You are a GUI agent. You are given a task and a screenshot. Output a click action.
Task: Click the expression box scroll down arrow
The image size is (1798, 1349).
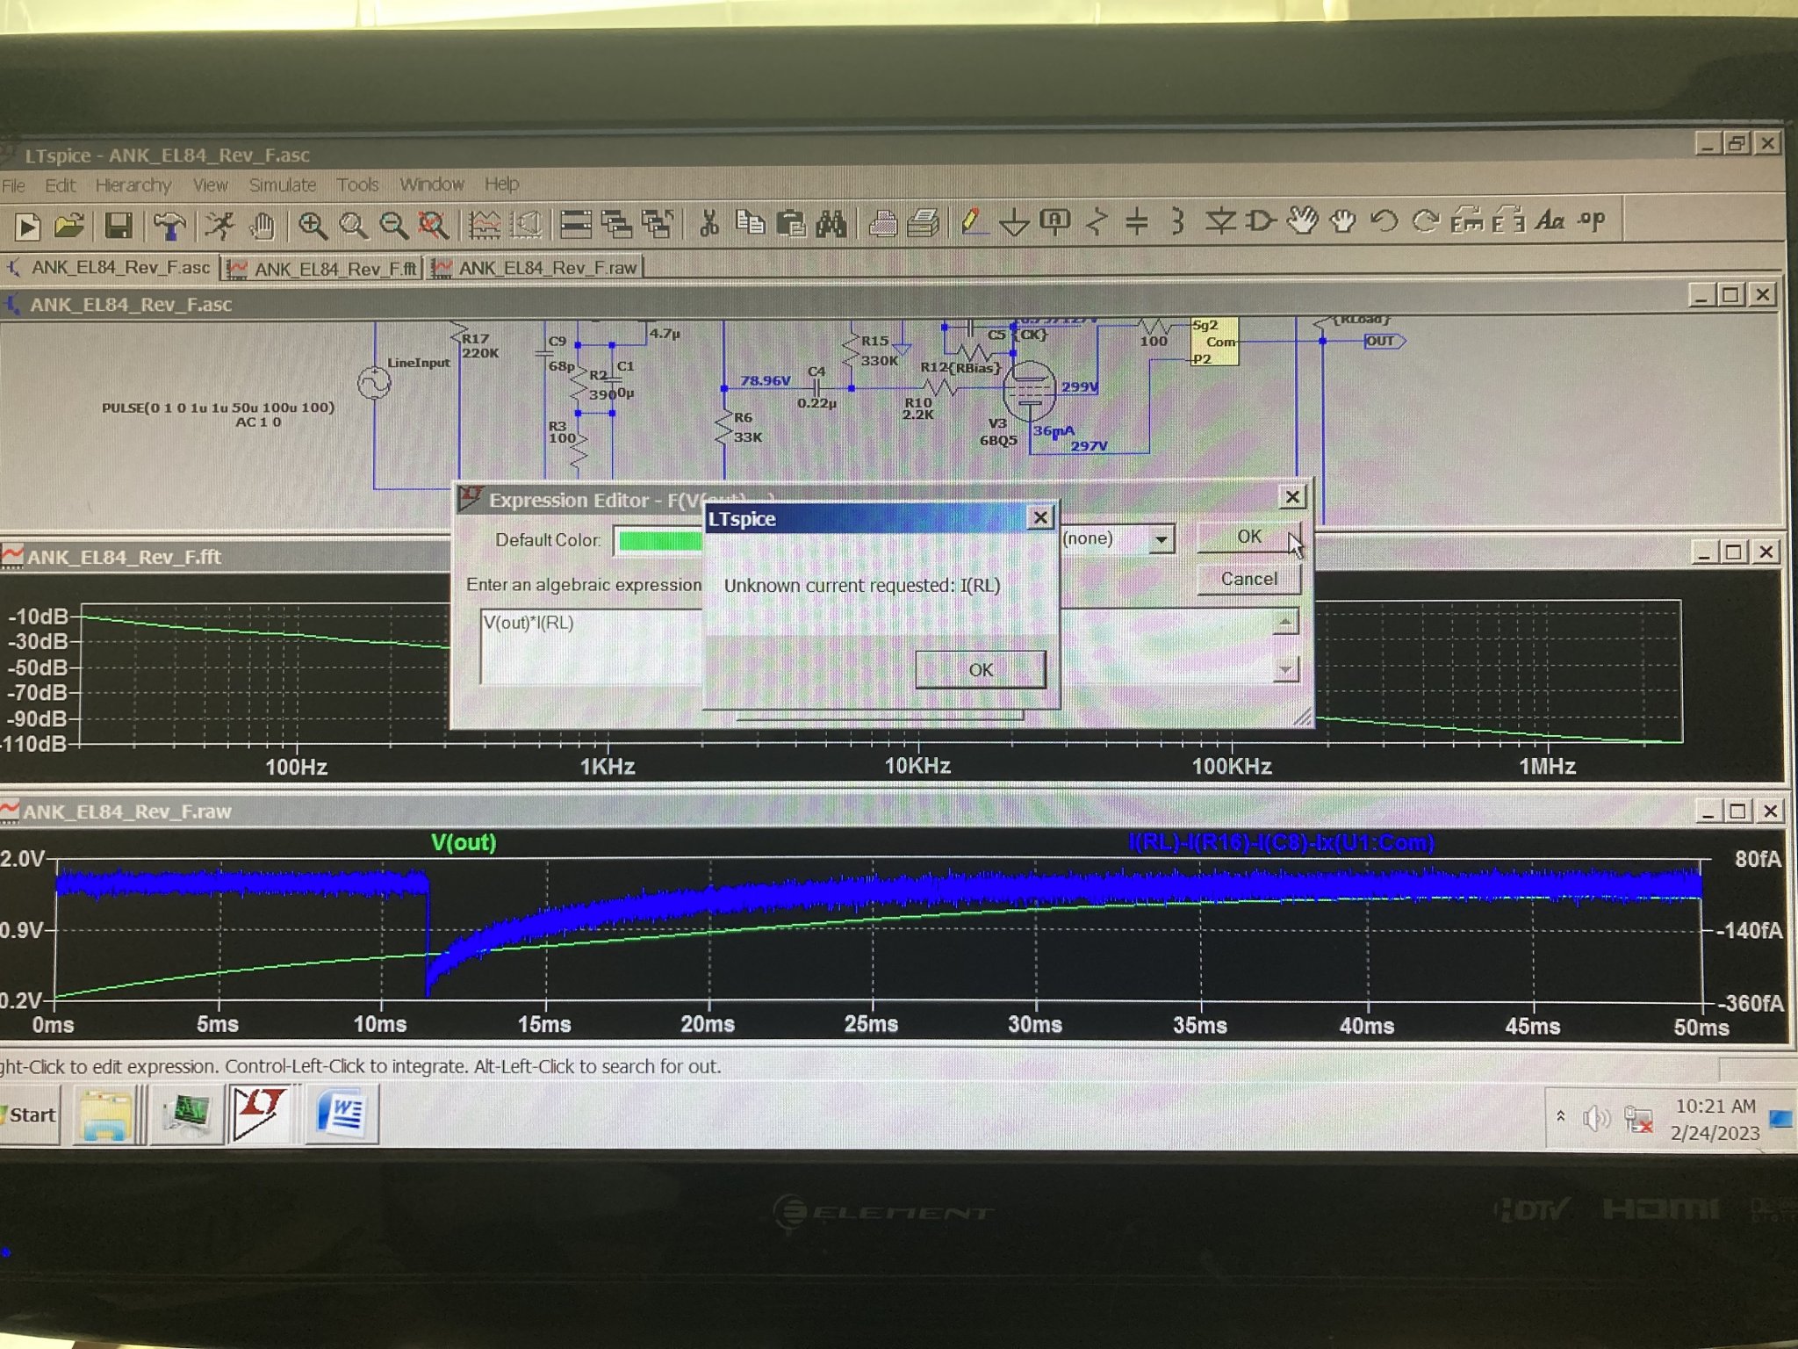click(1284, 670)
